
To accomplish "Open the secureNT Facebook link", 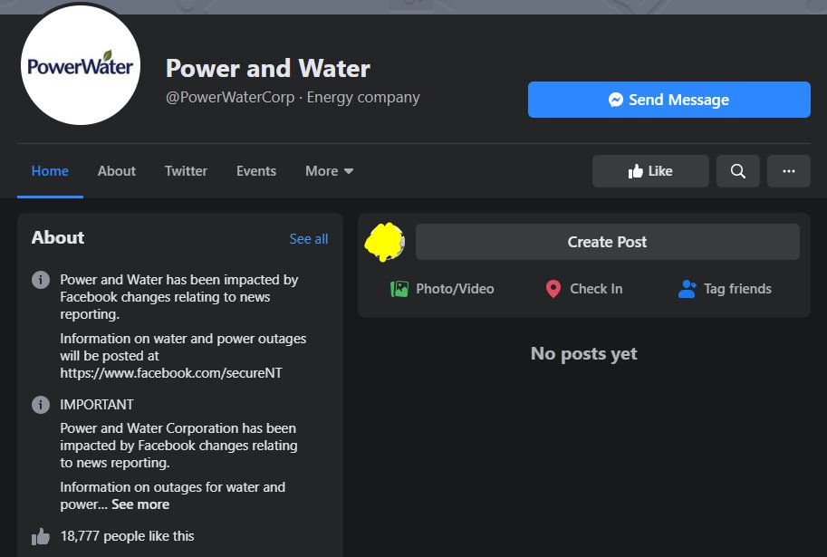I will [171, 373].
